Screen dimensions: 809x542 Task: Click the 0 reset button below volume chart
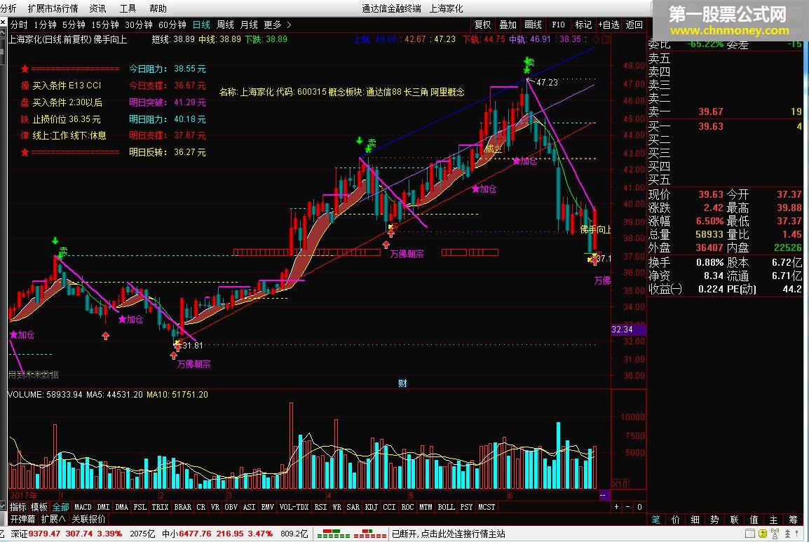tap(640, 507)
